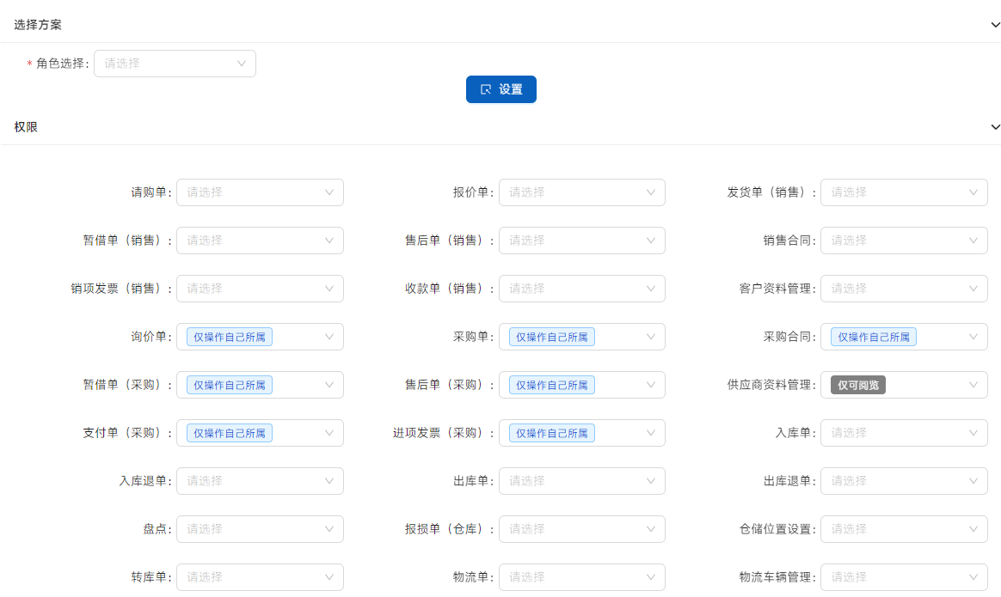Screen dimensions: 1001x597
Task: Select the 仅操作自己所属 tag in 询价单
Action: click(229, 338)
